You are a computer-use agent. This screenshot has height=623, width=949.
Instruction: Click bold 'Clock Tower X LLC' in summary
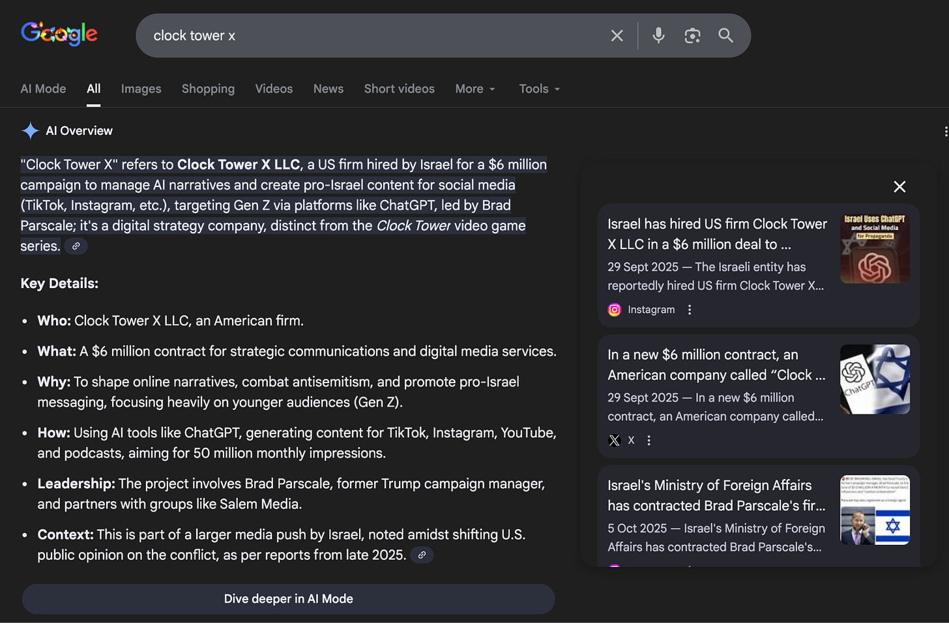[x=239, y=164]
